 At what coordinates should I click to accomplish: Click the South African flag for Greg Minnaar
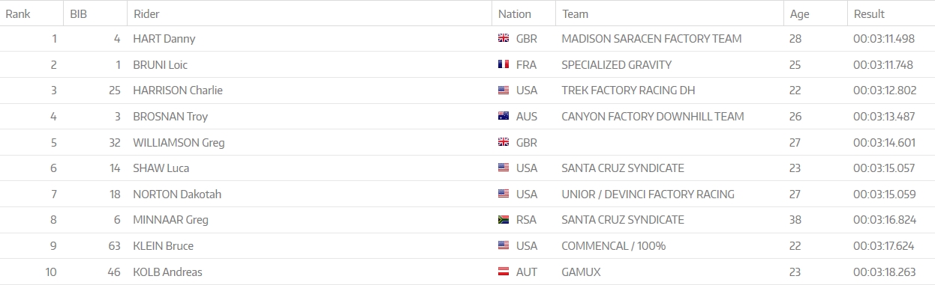point(504,220)
